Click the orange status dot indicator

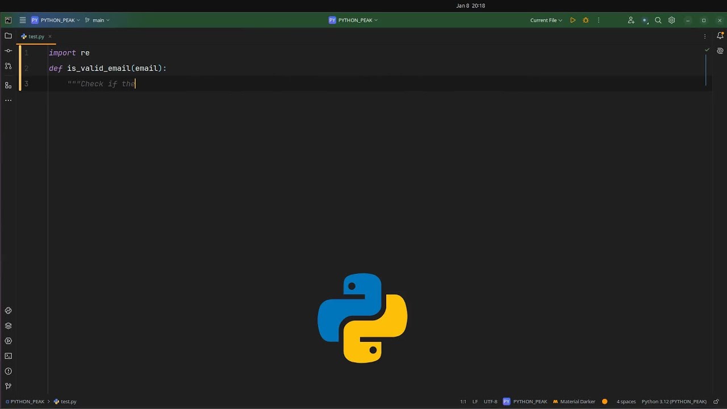click(605, 402)
